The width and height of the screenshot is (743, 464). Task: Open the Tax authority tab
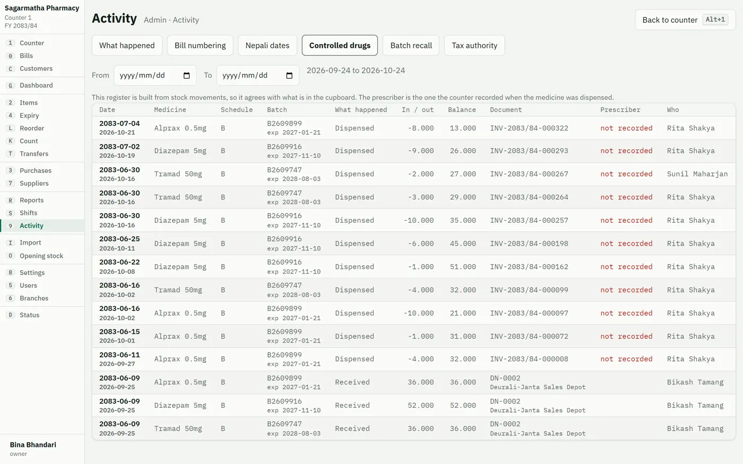pyautogui.click(x=474, y=45)
